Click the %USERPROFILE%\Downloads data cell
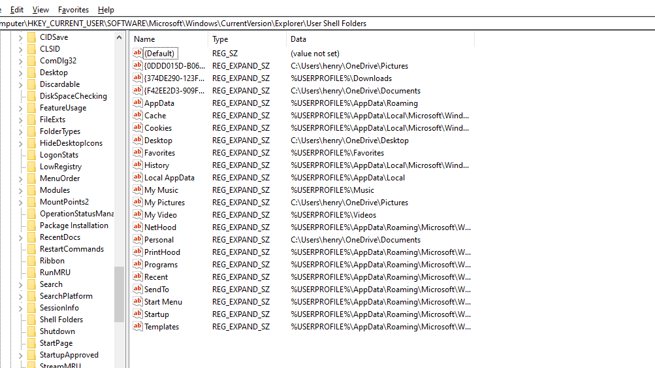This screenshot has width=655, height=368. tap(342, 78)
